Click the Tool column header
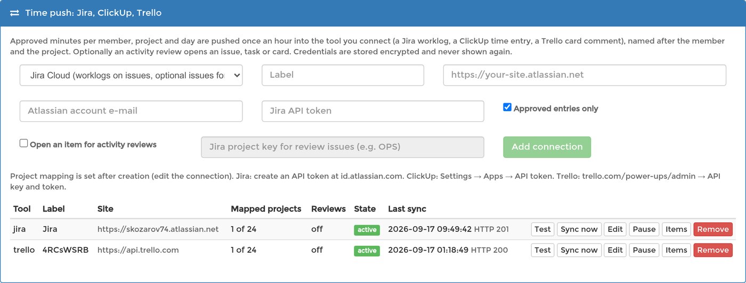Viewport: 746px width, 283px height. 22,209
